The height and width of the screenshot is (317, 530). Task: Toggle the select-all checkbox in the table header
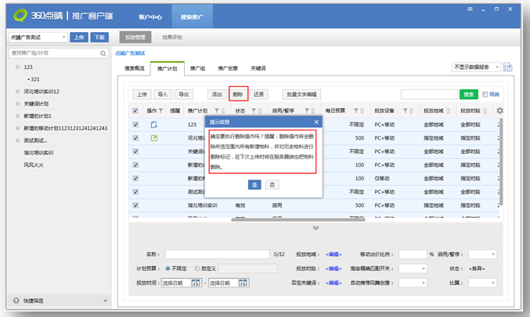pyautogui.click(x=136, y=111)
